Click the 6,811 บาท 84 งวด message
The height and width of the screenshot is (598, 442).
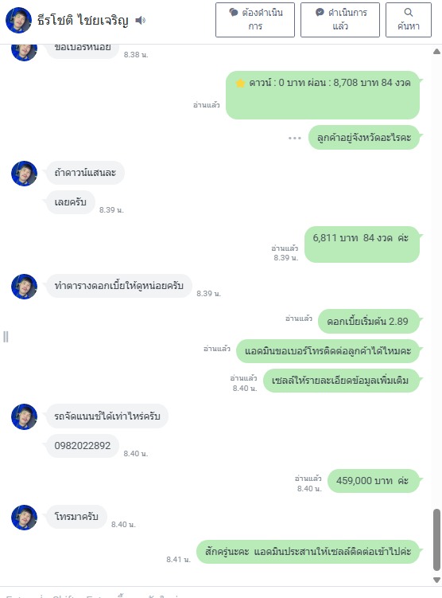[x=362, y=244]
